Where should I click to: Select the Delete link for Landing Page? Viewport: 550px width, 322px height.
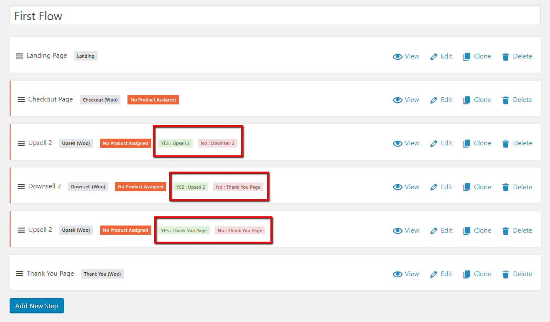522,56
